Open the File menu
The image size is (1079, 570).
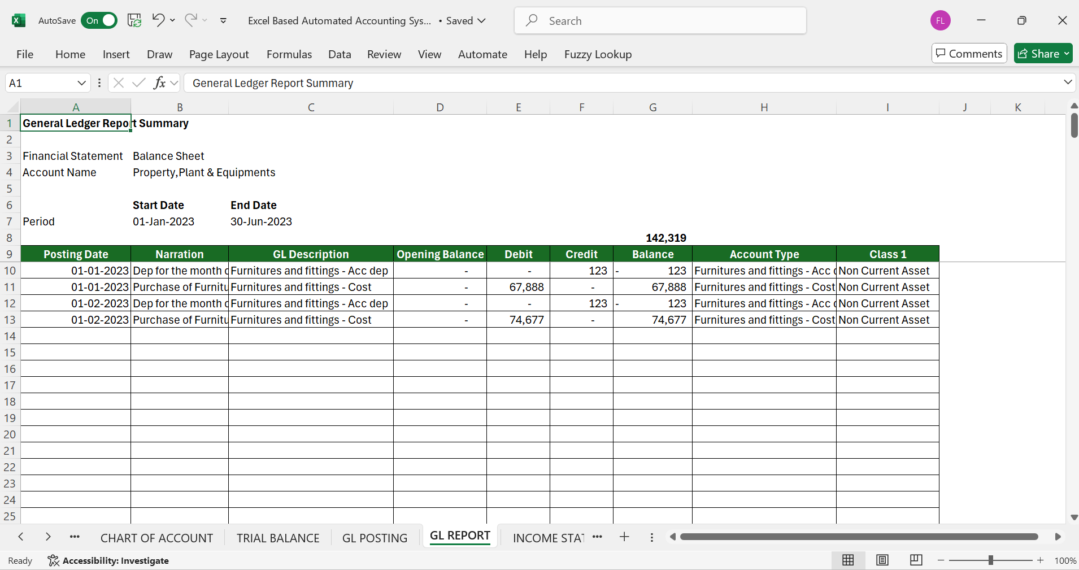click(25, 54)
